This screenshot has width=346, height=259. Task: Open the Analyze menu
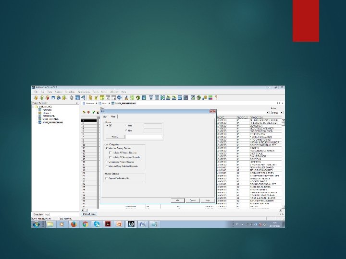pyautogui.click(x=59, y=92)
